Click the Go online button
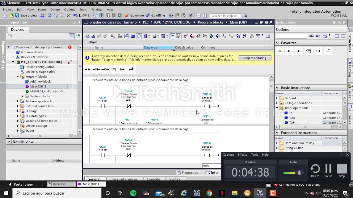The image size is (353, 198). pos(134,16)
